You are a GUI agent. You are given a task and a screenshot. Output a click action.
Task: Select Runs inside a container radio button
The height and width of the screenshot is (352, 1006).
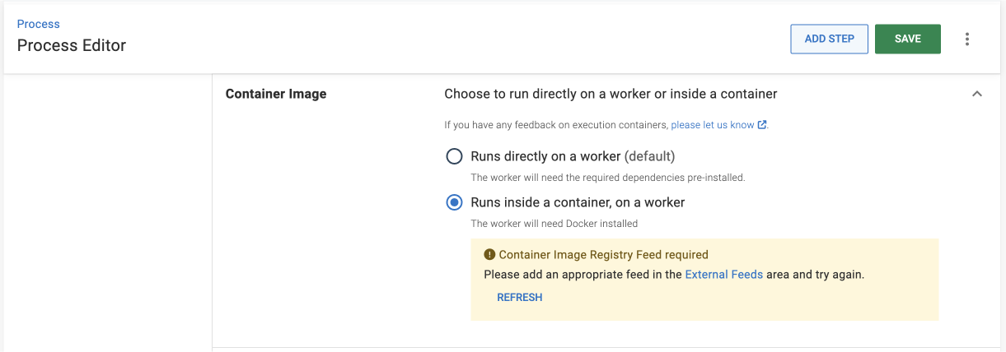(x=454, y=202)
